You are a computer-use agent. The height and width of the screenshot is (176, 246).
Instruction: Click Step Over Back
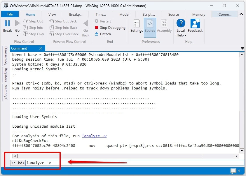(64, 34)
